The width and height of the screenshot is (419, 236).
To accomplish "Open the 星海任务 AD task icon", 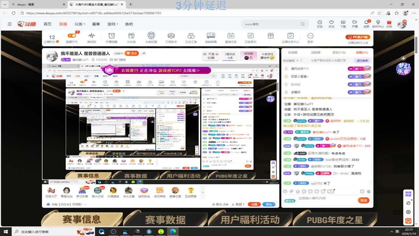I will (231, 38).
